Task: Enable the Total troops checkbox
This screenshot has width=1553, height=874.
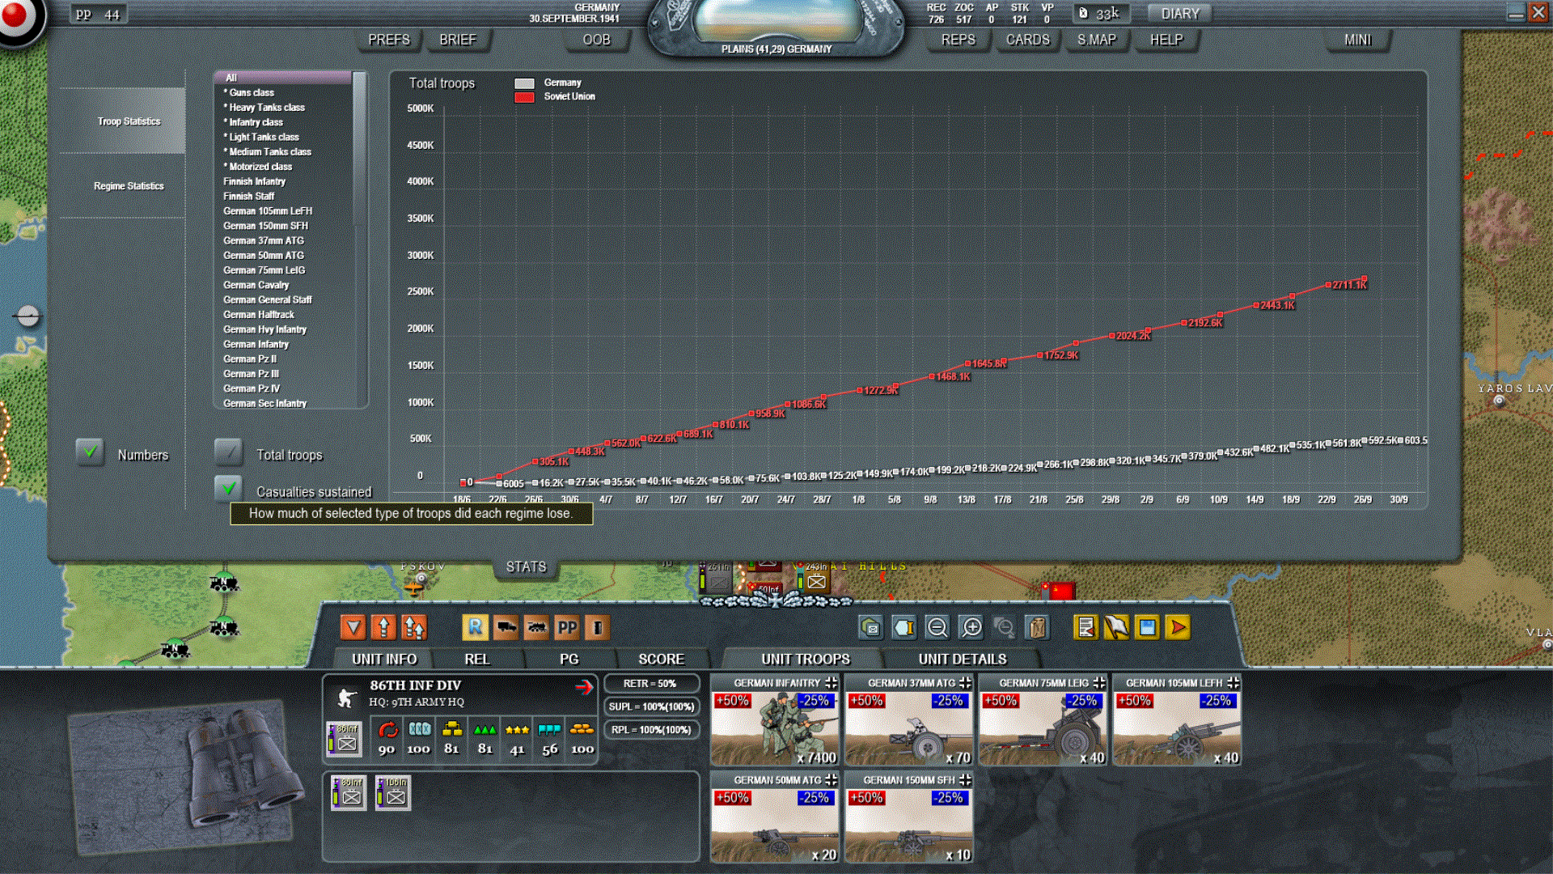Action: pos(228,452)
